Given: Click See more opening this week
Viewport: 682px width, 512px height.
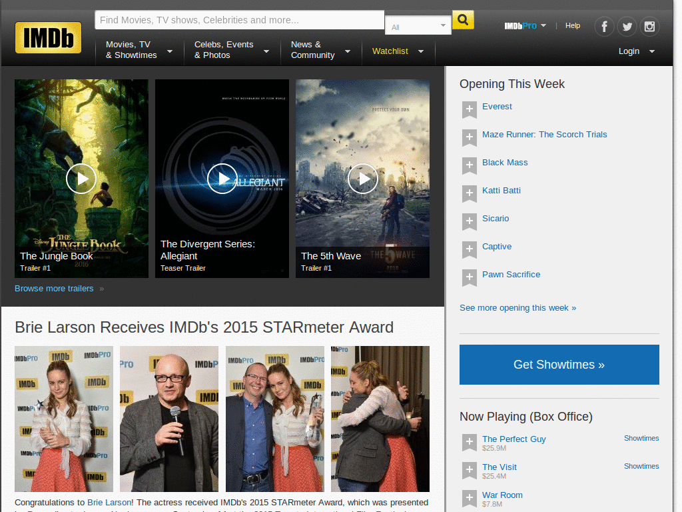Looking at the screenshot, I should pyautogui.click(x=517, y=308).
